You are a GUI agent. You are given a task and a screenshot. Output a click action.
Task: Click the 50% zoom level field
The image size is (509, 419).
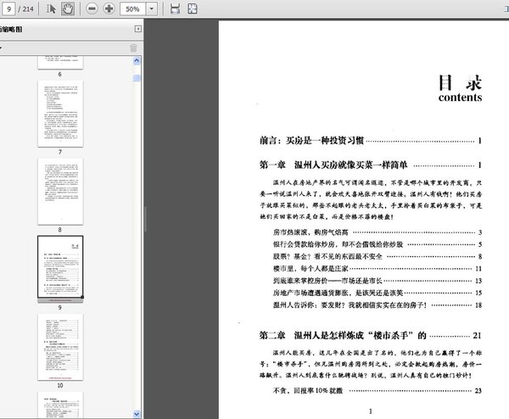(133, 8)
